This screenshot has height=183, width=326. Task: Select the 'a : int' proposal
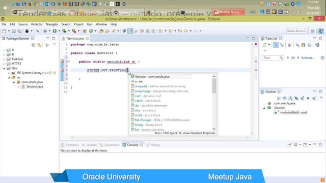click(x=139, y=81)
